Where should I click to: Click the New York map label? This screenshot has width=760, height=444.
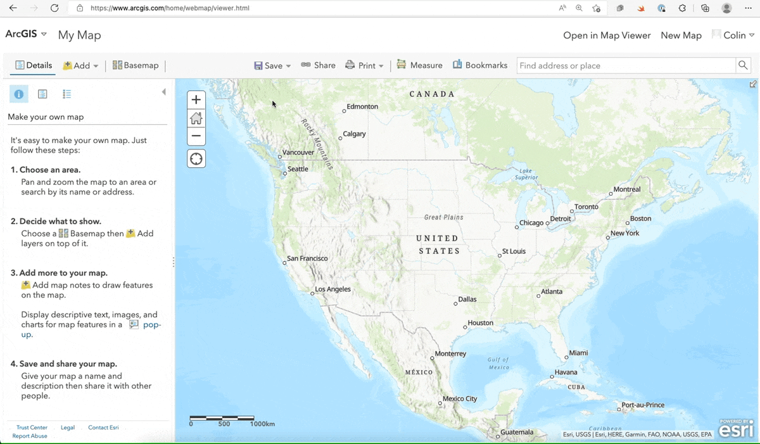point(624,233)
